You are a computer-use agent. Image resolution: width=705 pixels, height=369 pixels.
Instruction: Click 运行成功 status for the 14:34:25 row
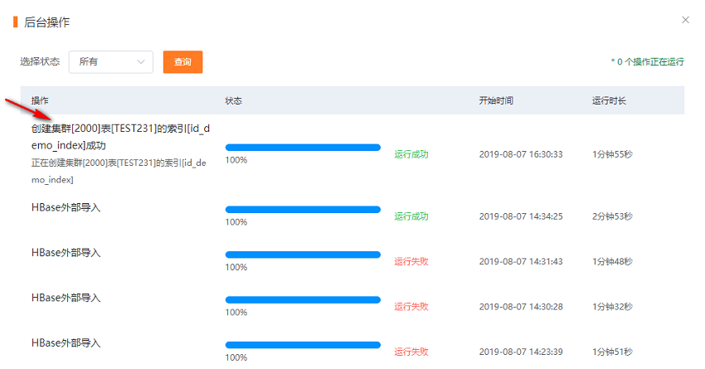tap(411, 216)
